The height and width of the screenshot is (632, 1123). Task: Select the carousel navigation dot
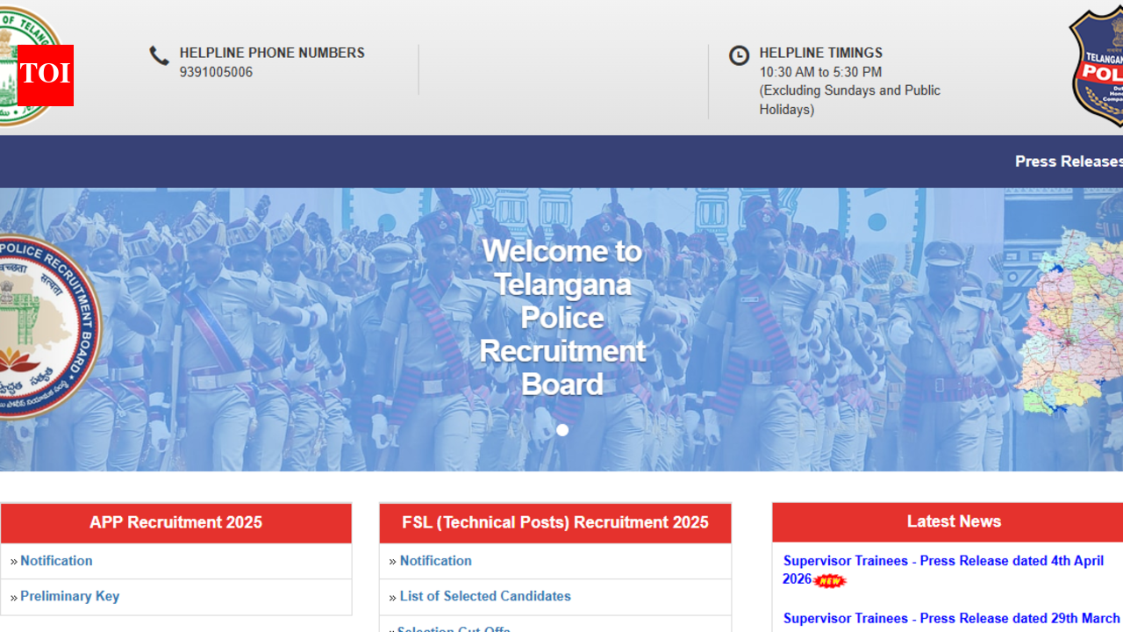pyautogui.click(x=562, y=430)
